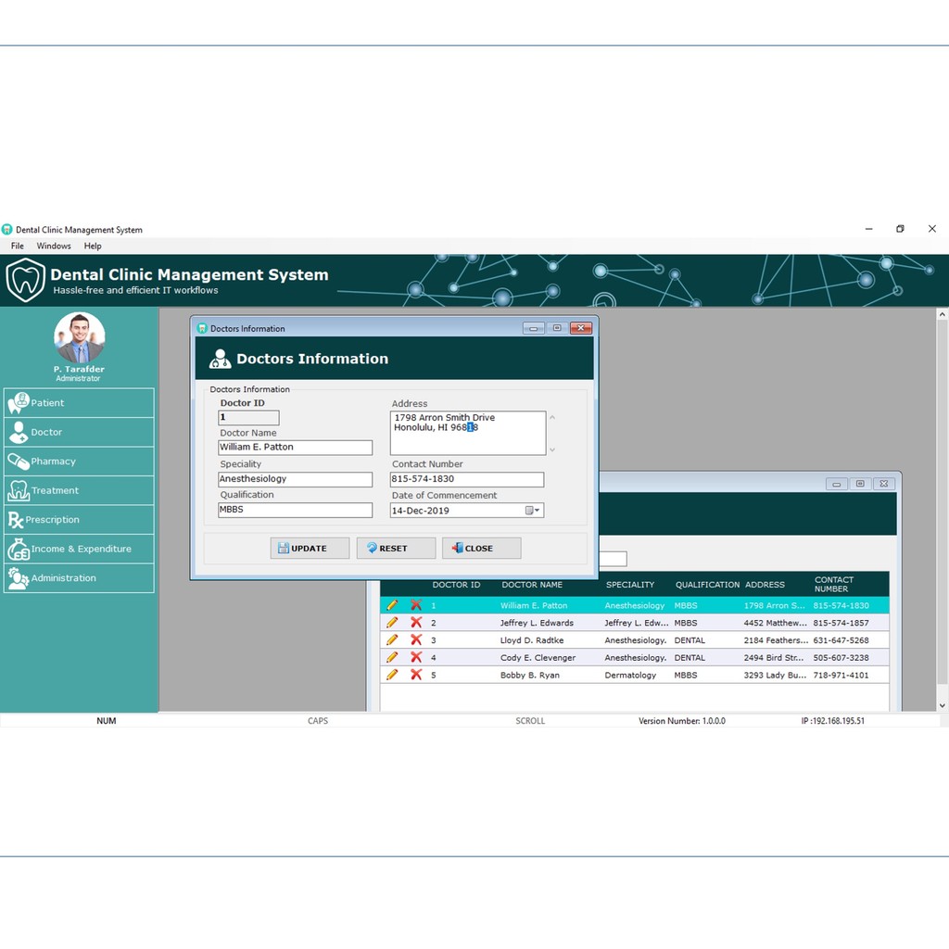Restore down the main application window
The height and width of the screenshot is (949, 949).
[900, 229]
